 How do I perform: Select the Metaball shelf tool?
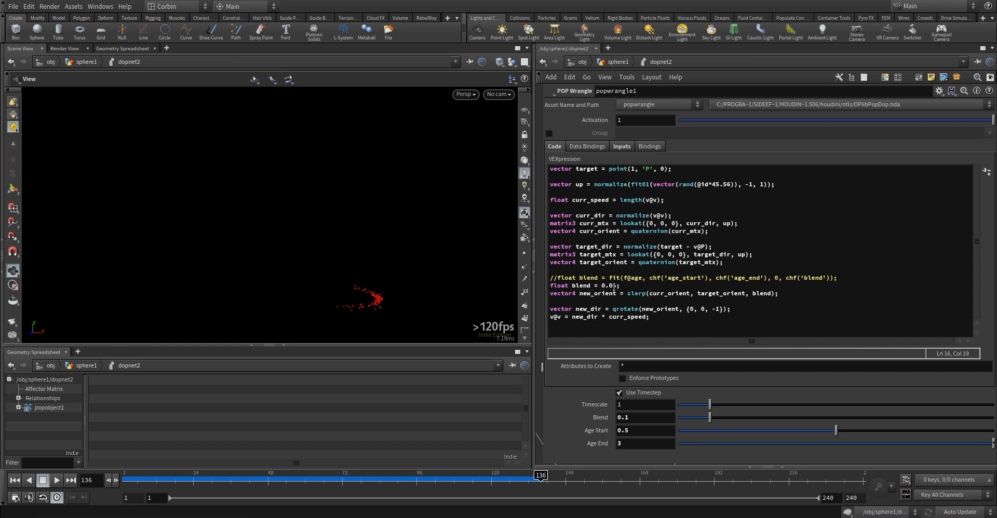(x=367, y=32)
